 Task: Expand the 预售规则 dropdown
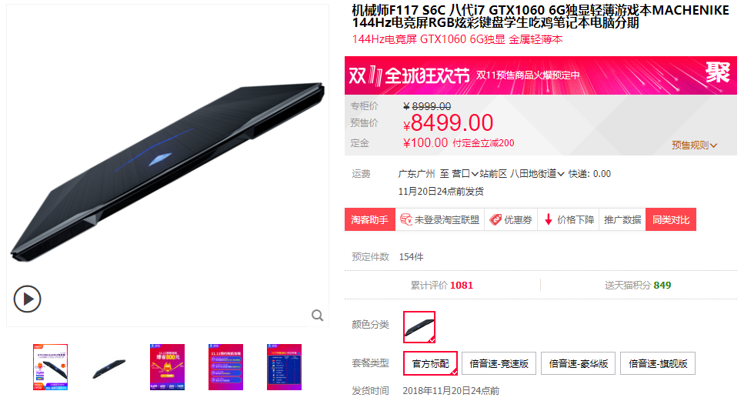694,145
